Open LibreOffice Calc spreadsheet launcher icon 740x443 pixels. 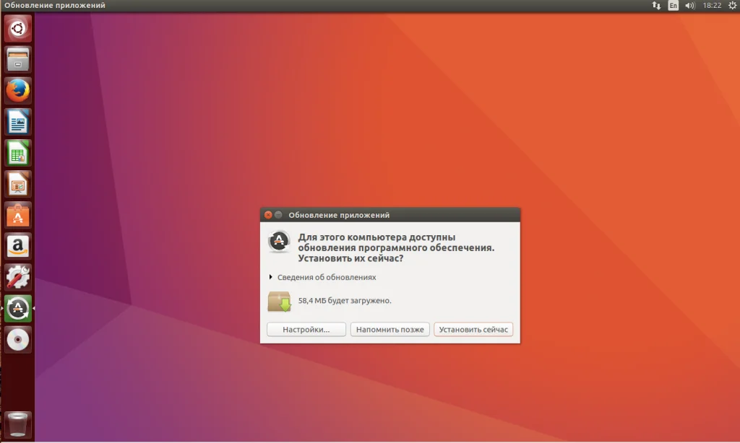pos(18,153)
